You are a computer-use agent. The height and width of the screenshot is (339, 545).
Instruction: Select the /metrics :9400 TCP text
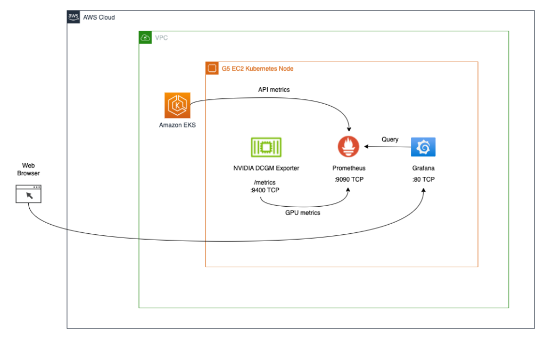(x=265, y=186)
